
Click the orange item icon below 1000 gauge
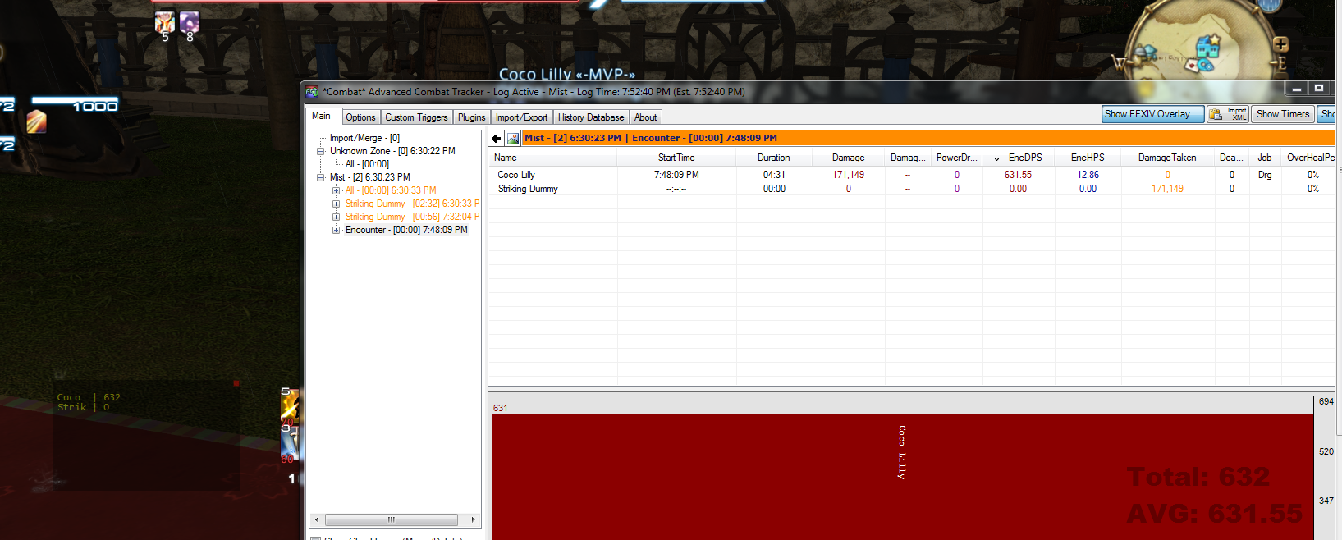tap(36, 121)
